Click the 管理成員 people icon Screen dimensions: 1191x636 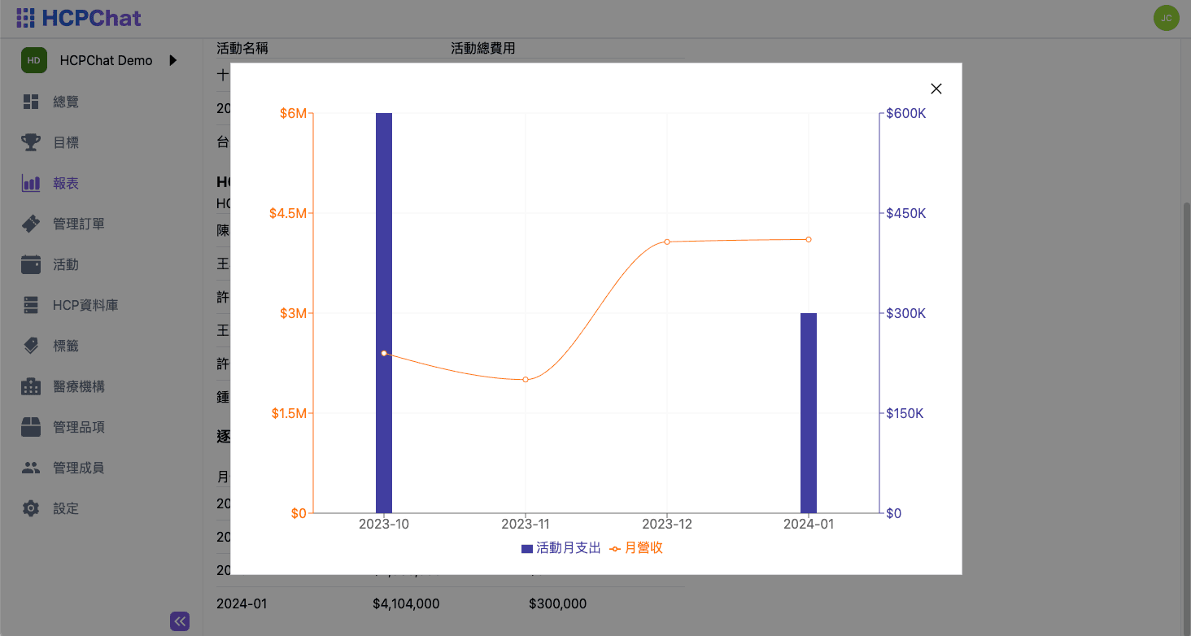tap(31, 468)
